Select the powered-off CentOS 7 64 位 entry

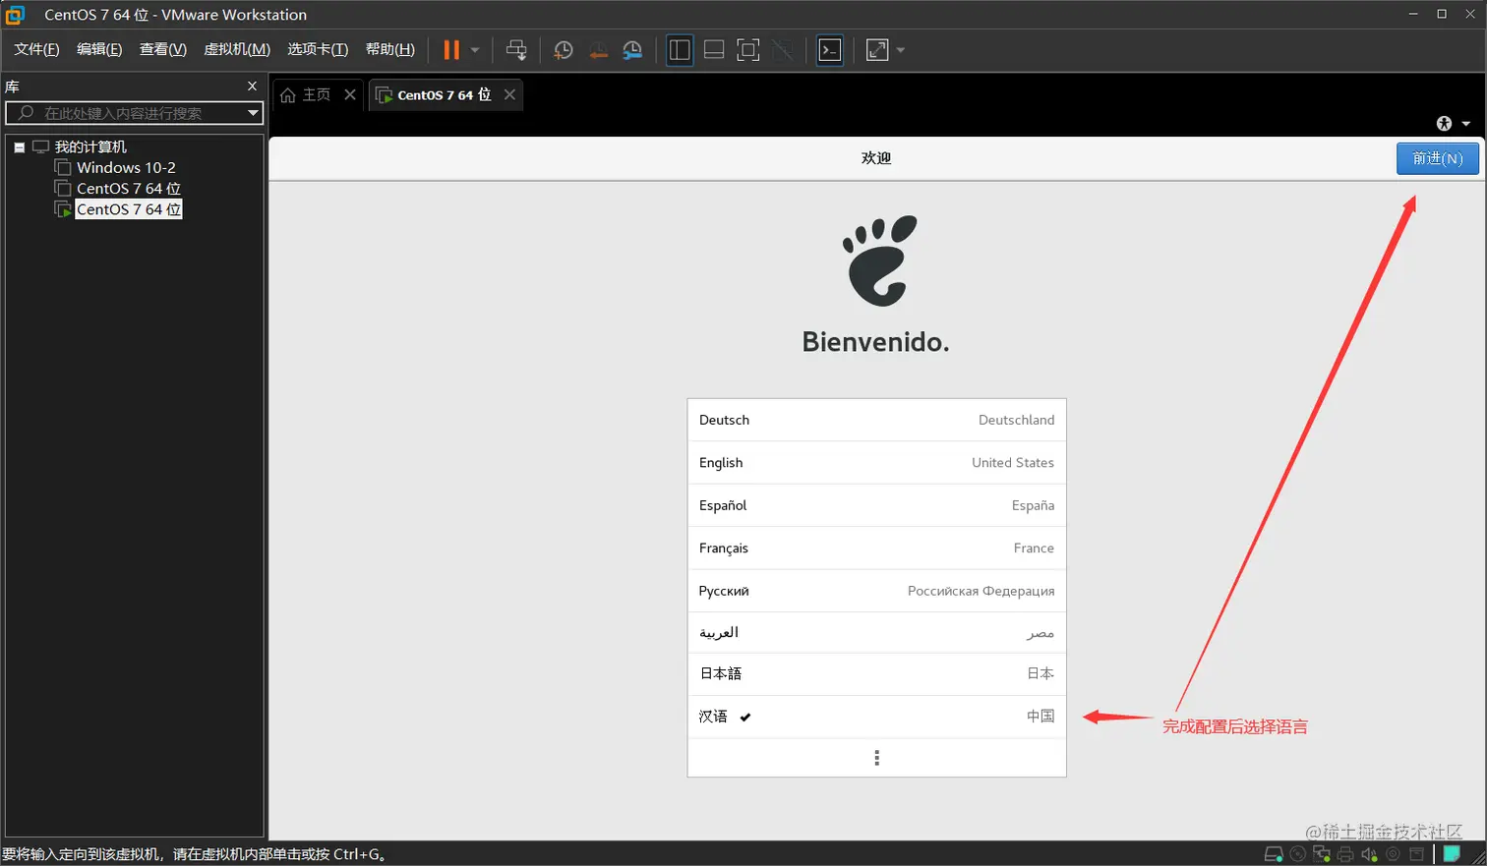pyautogui.click(x=129, y=188)
